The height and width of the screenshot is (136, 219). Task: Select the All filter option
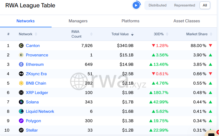click(x=205, y=5)
